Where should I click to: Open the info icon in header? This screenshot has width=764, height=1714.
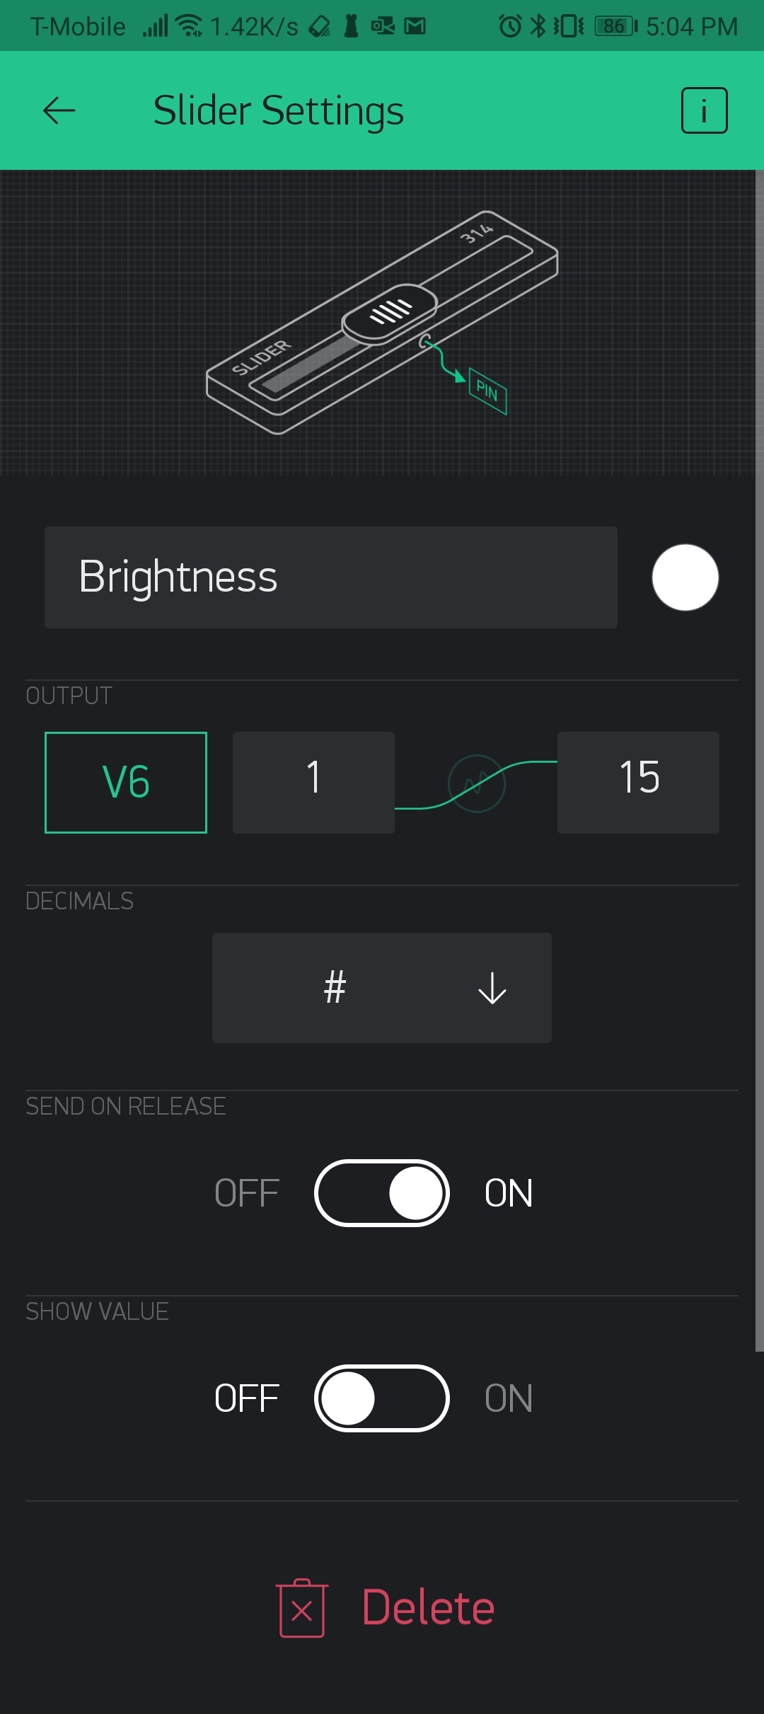click(x=704, y=110)
